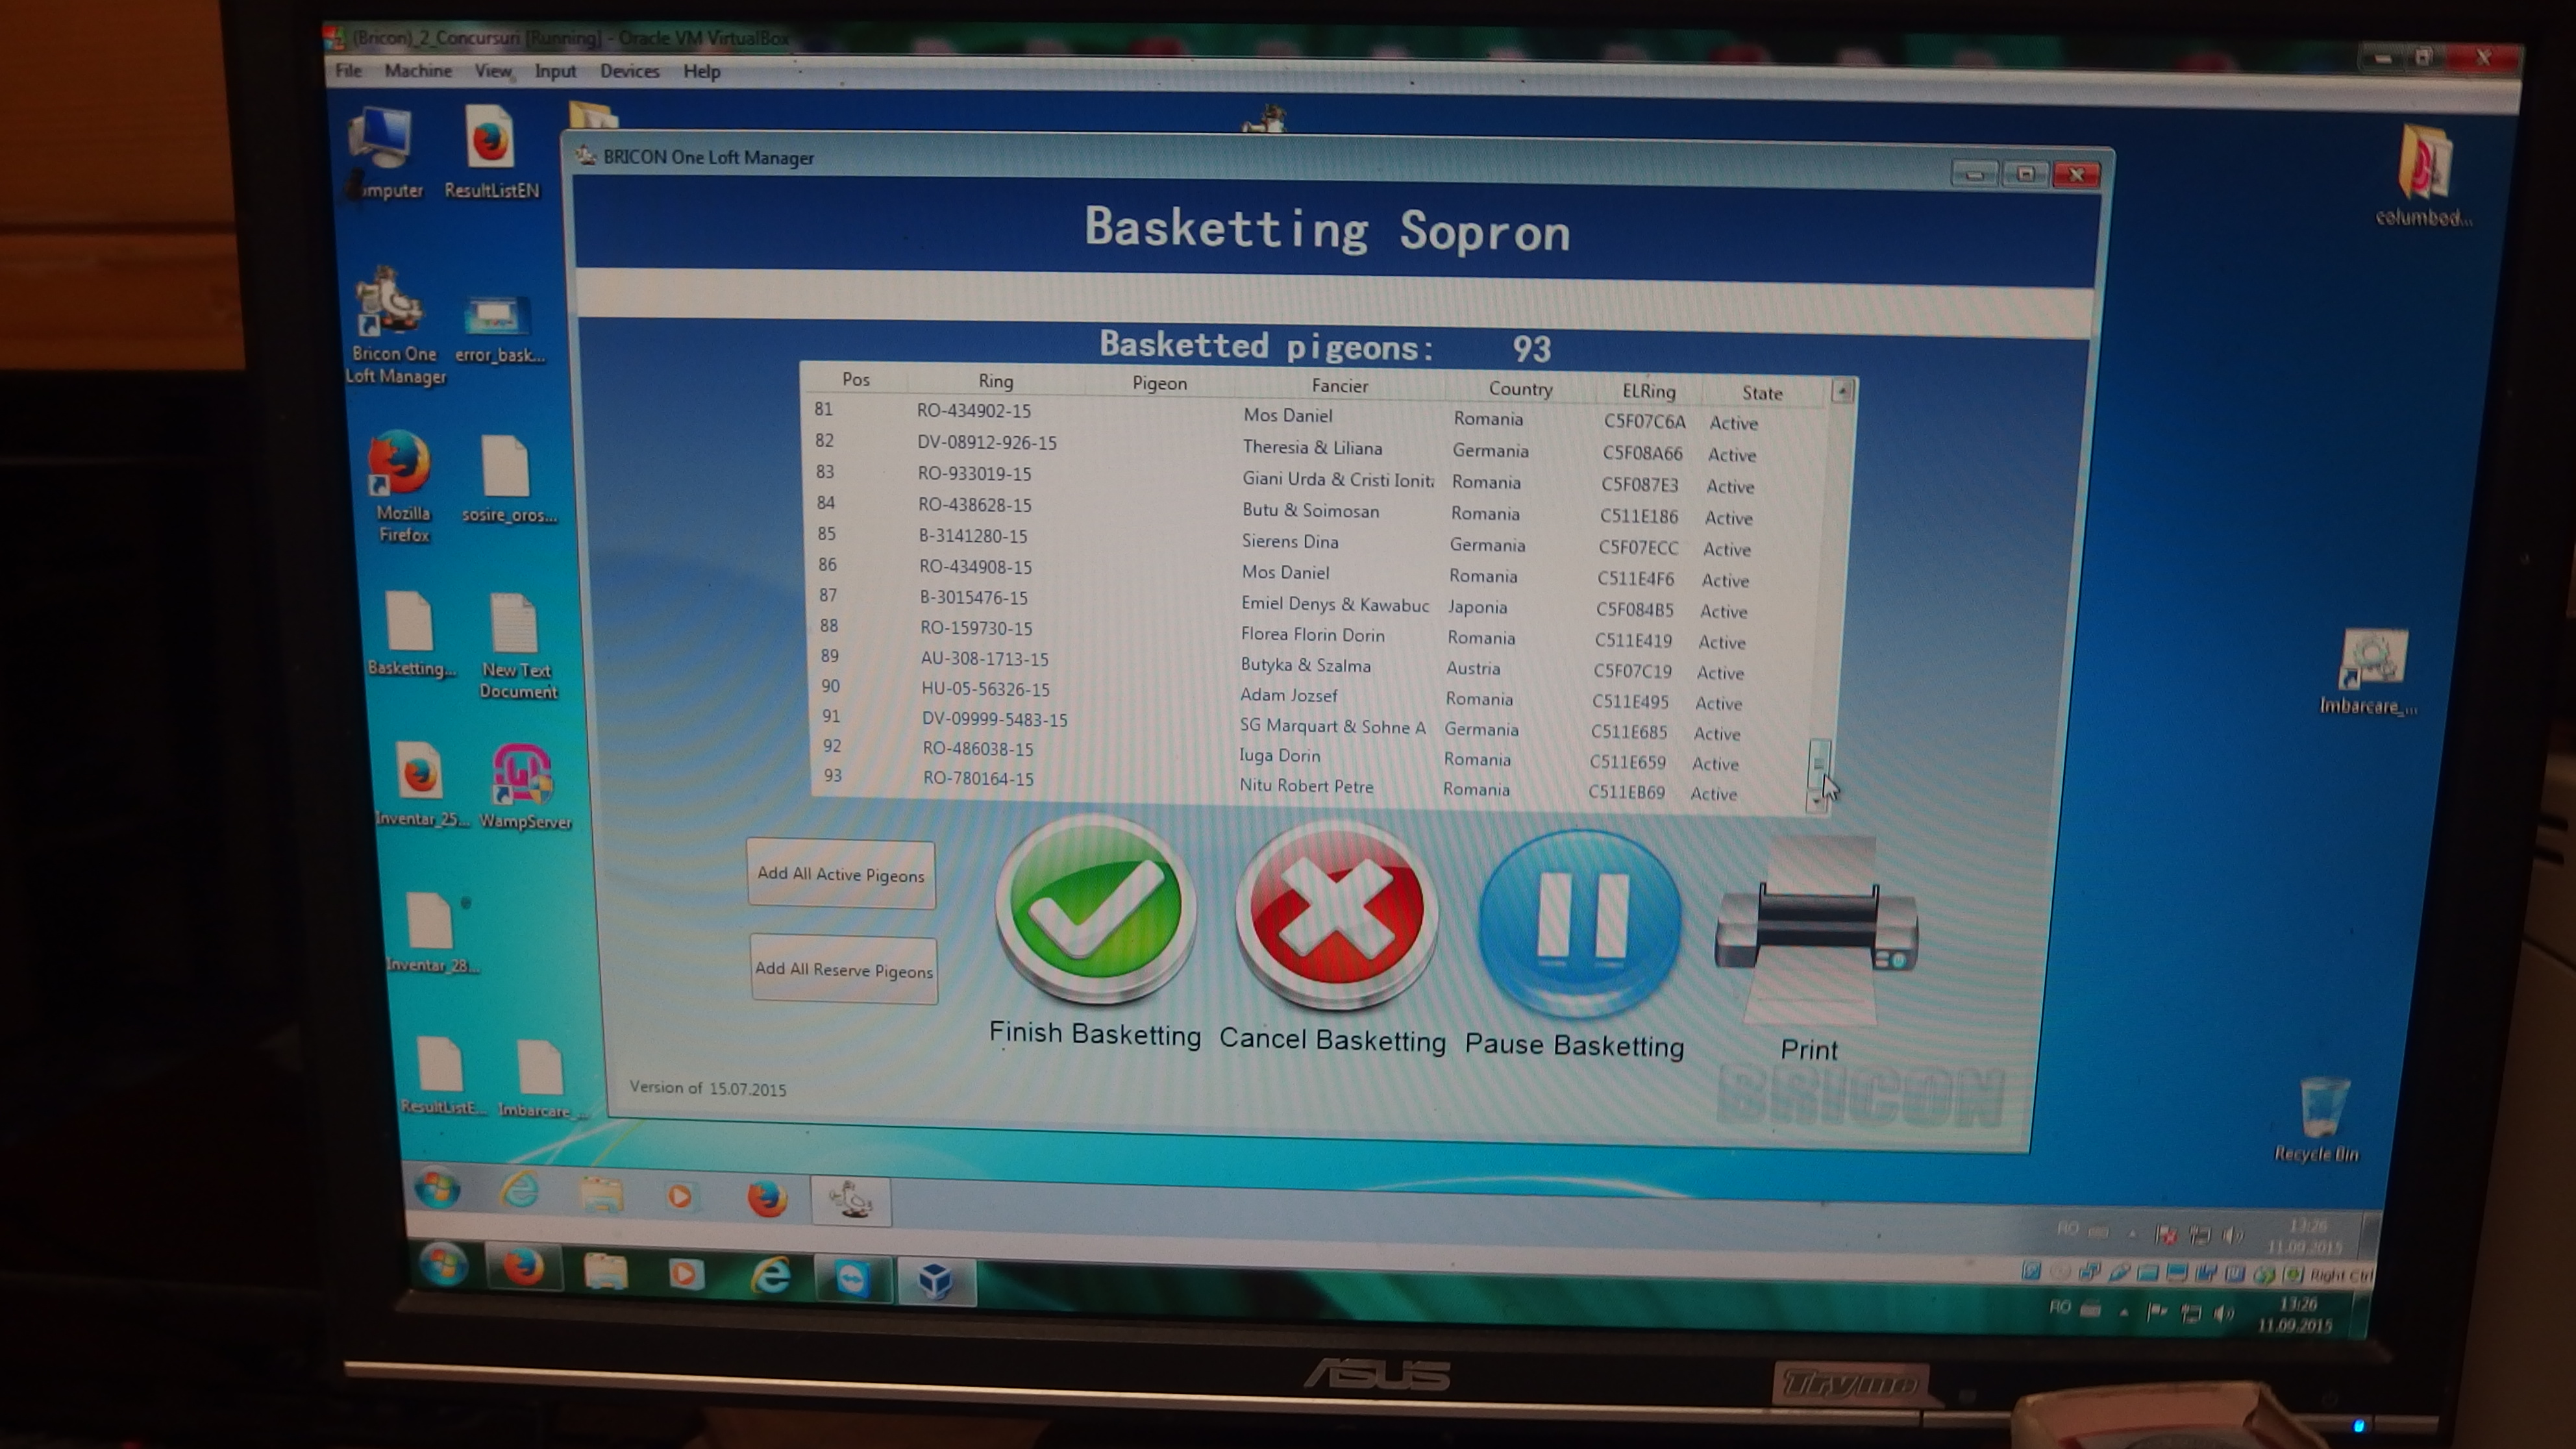
Task: Select the sosire_oros desktop file
Action: click(508, 480)
